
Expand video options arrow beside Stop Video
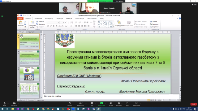coord(18,103)
